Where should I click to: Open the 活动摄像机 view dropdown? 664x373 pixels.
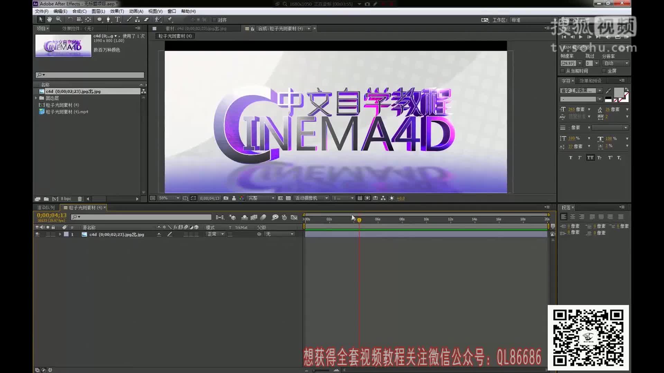[312, 198]
